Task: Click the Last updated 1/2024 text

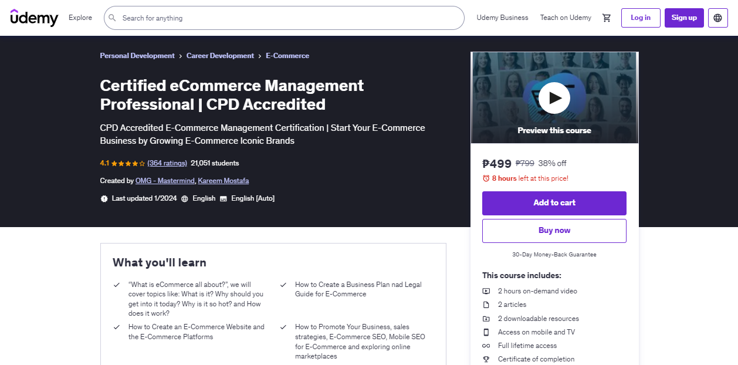Action: point(144,198)
